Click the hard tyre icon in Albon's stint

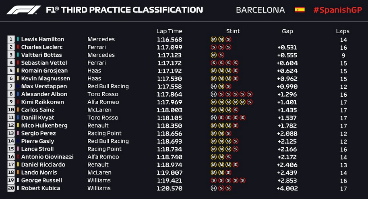pyautogui.click(x=213, y=94)
